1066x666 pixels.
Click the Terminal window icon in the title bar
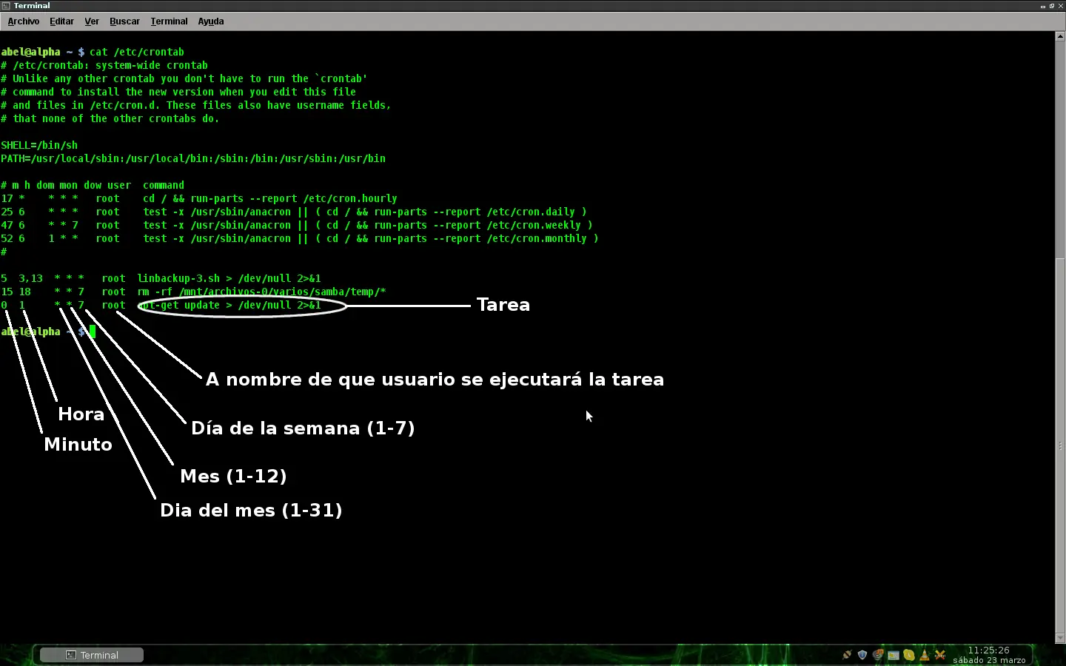click(x=6, y=5)
